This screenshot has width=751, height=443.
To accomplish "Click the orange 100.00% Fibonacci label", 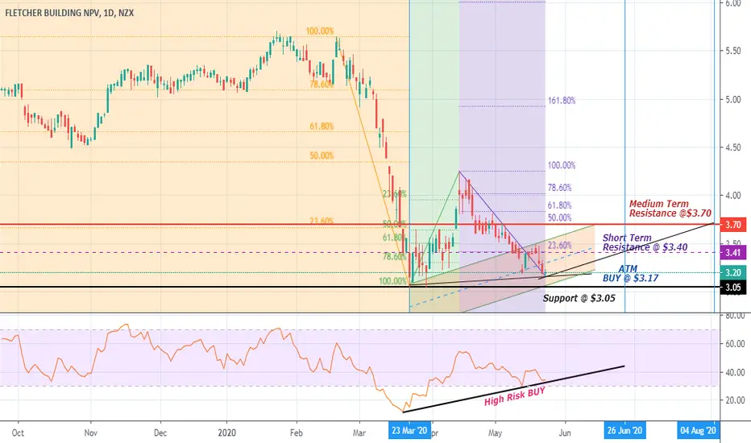I will [320, 31].
